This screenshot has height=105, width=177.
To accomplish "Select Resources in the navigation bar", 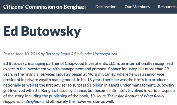I will click(x=167, y=7).
